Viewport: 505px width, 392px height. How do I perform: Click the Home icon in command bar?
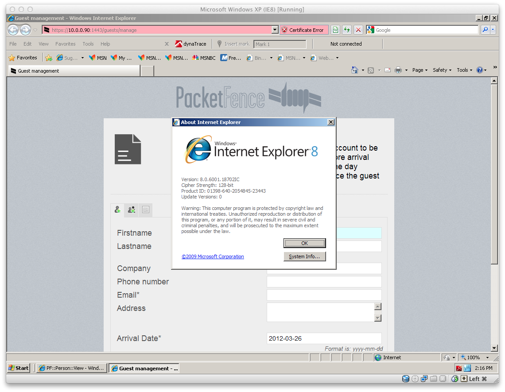(354, 70)
